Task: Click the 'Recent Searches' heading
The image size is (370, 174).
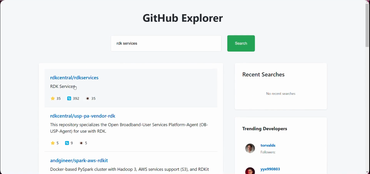Action: pos(263,74)
